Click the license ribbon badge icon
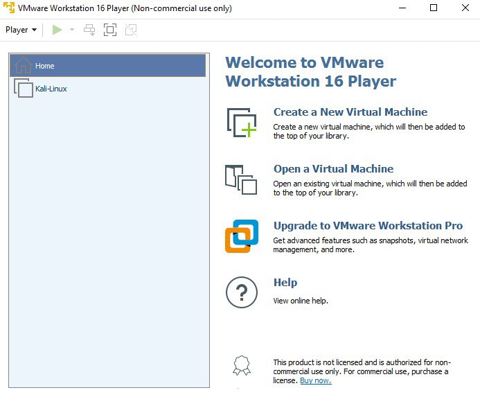The height and width of the screenshot is (397, 480). (242, 365)
